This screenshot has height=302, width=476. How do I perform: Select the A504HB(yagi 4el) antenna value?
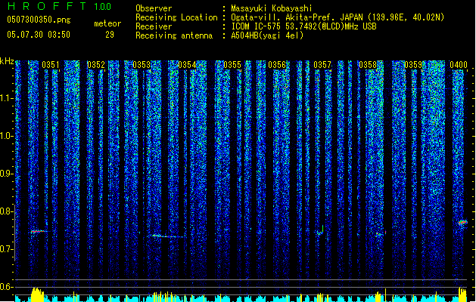[x=267, y=35]
